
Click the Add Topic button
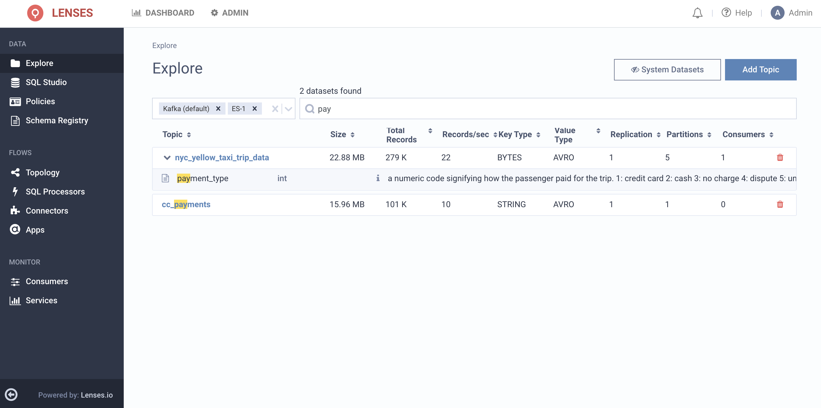[x=760, y=69]
